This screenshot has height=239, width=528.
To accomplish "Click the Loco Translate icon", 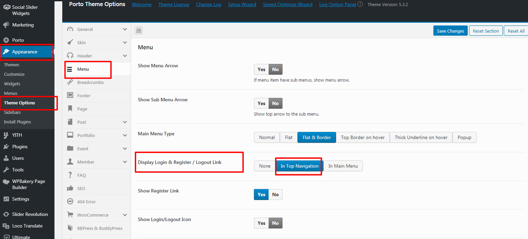I will (6, 225).
